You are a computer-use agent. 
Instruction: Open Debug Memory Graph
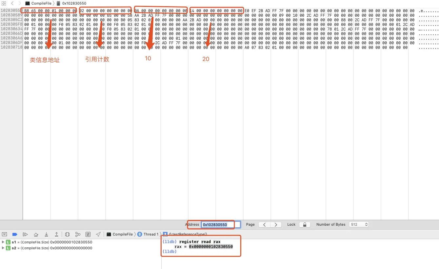pos(78,234)
